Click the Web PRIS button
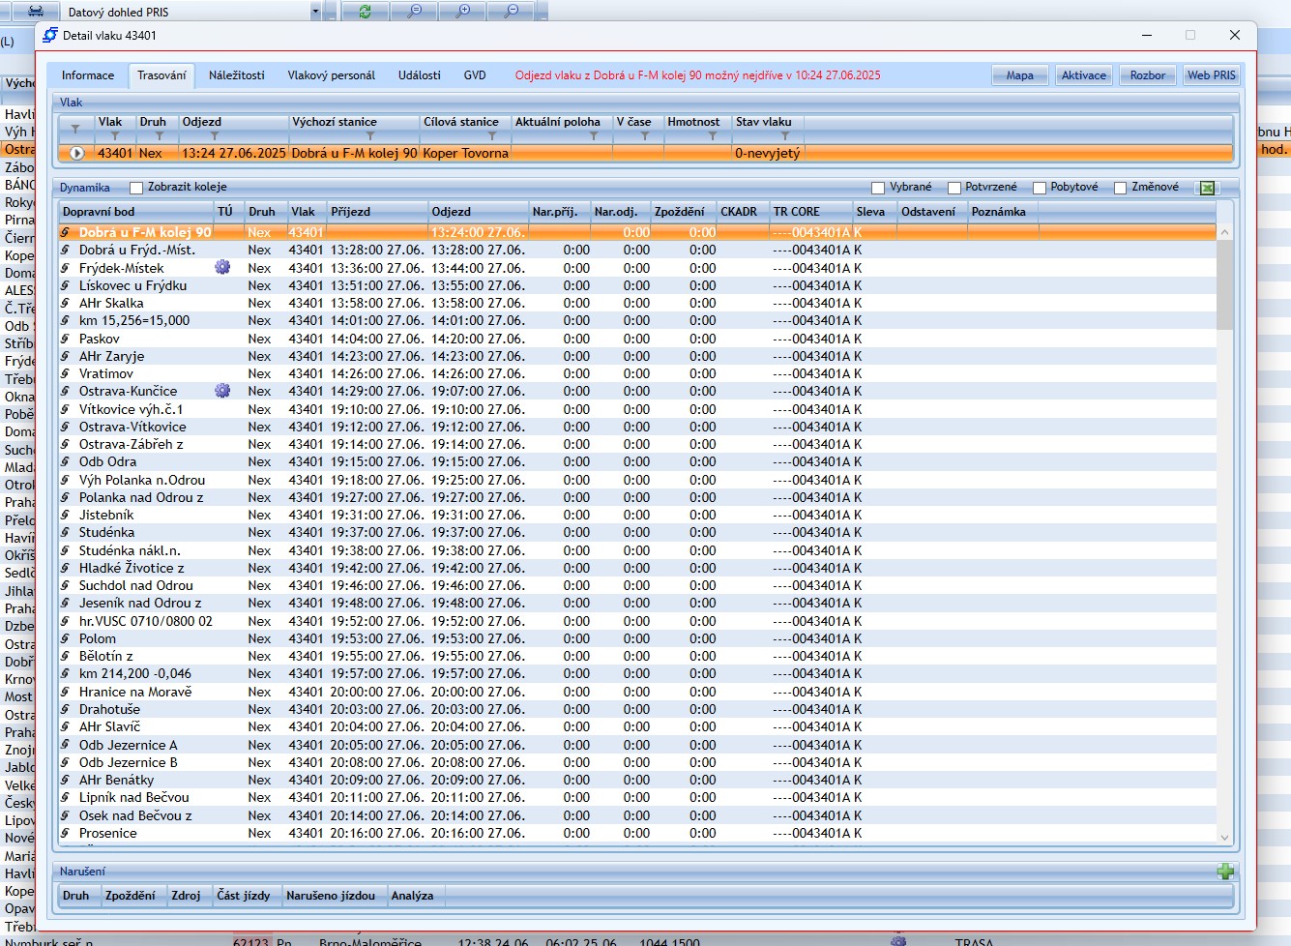Image resolution: width=1291 pixels, height=946 pixels. (1211, 75)
